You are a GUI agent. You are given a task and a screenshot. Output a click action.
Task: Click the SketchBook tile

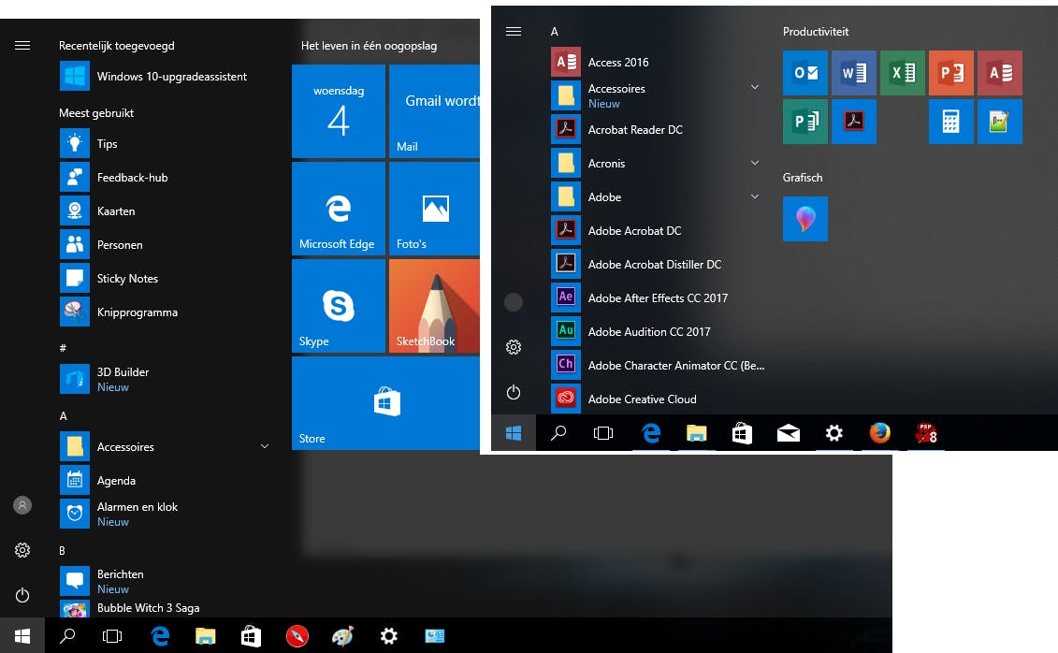pos(434,306)
